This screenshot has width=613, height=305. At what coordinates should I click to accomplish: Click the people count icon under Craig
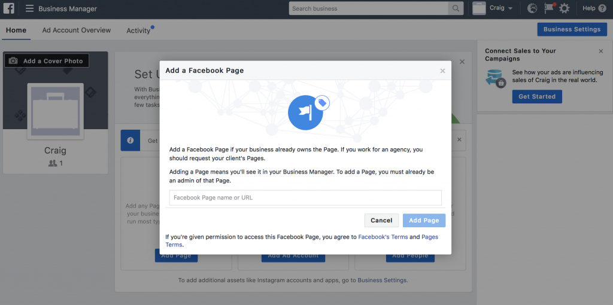(x=53, y=164)
